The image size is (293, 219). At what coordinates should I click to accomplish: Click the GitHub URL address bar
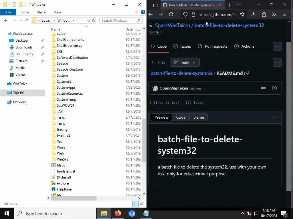217,15
